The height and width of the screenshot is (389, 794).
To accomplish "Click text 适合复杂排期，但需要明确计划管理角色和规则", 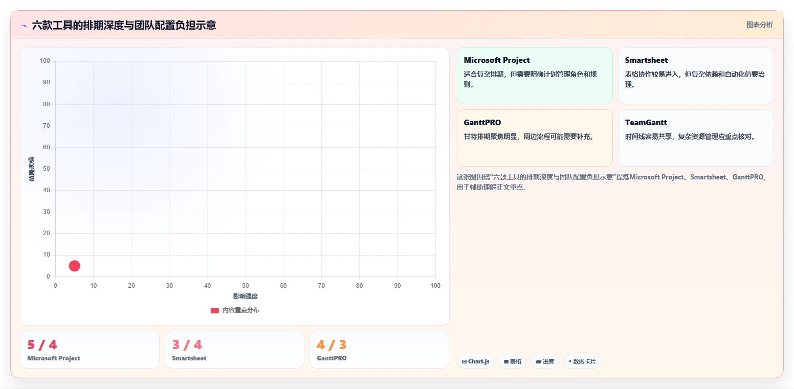I will point(530,79).
